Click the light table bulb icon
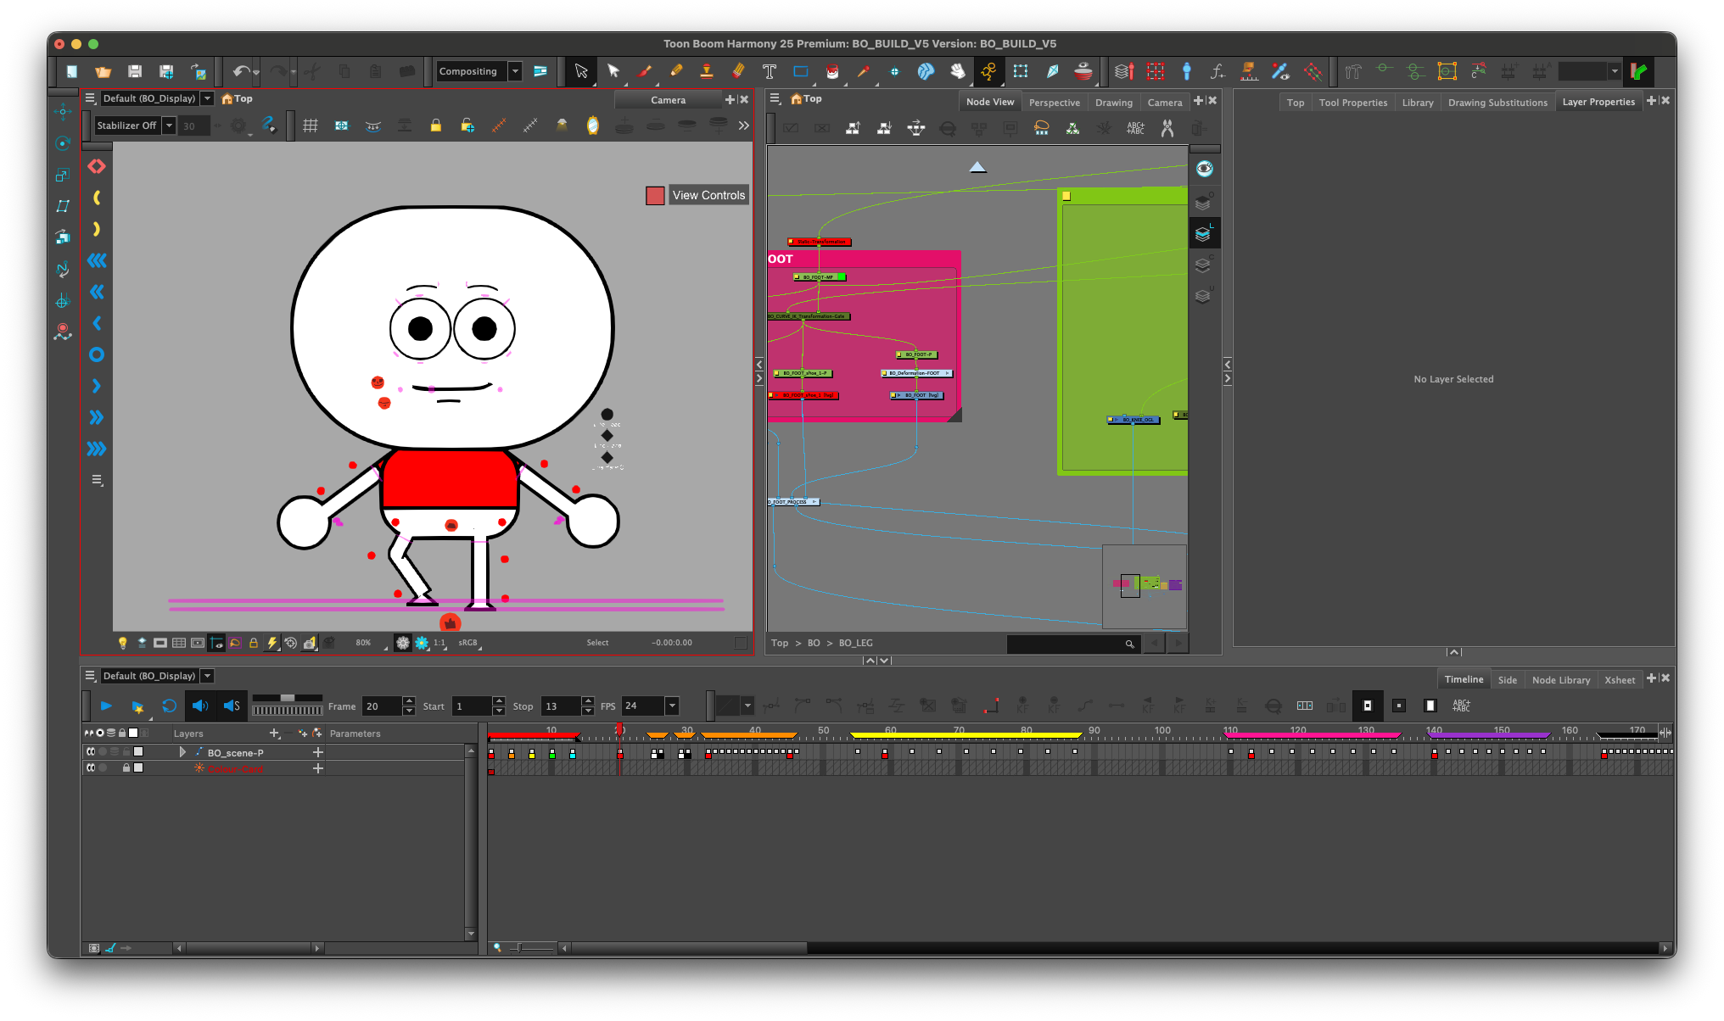The image size is (1724, 1021). click(x=122, y=643)
